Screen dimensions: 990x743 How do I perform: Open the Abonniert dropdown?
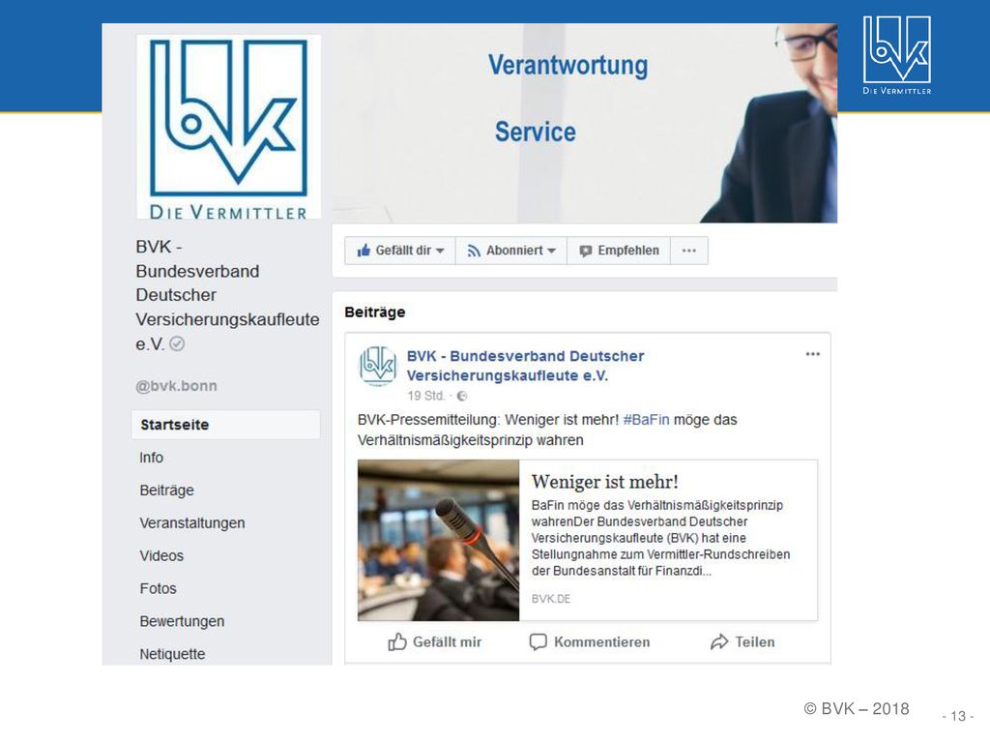(x=511, y=251)
